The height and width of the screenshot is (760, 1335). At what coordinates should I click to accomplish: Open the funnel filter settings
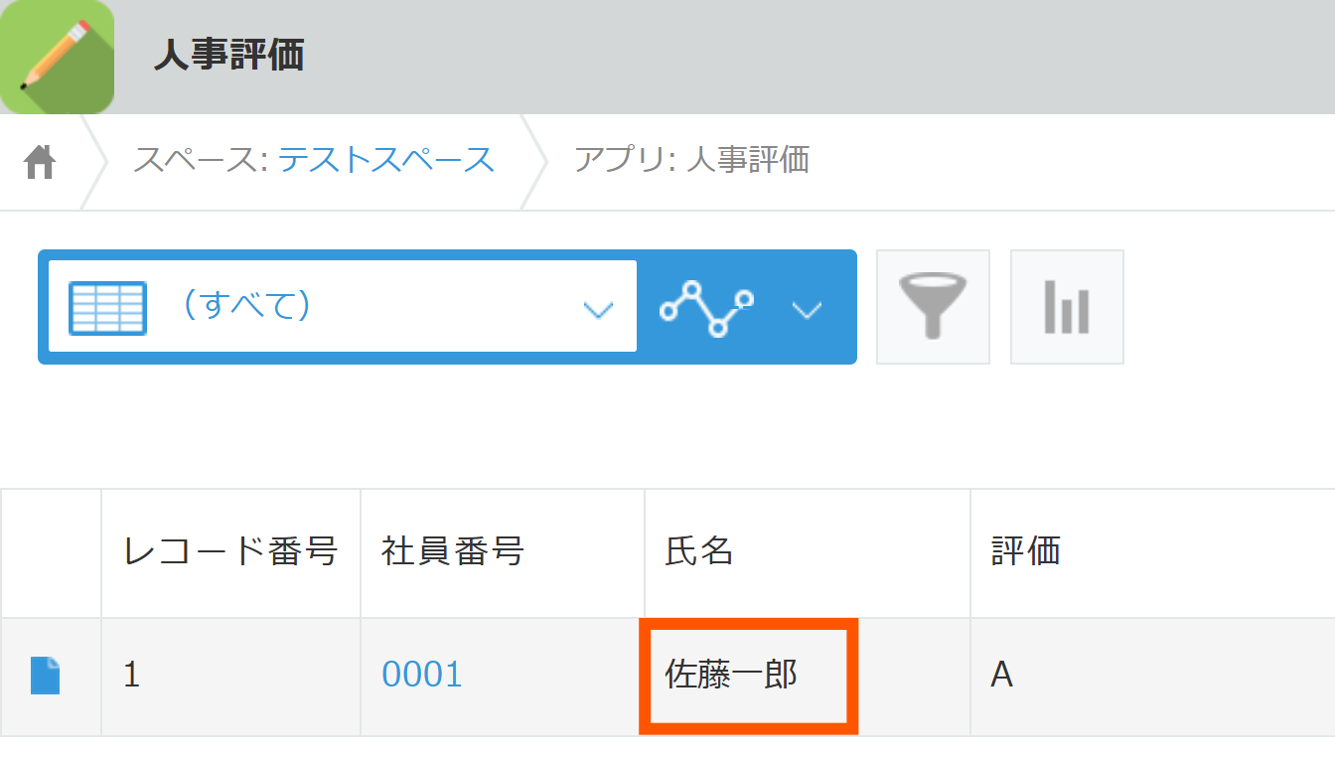(933, 307)
